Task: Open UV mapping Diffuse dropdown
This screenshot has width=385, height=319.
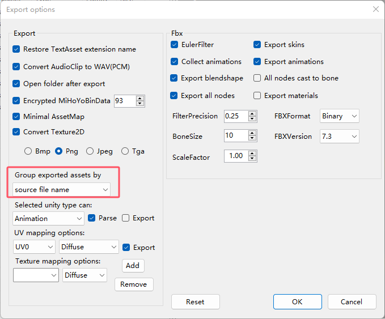Action: point(89,247)
